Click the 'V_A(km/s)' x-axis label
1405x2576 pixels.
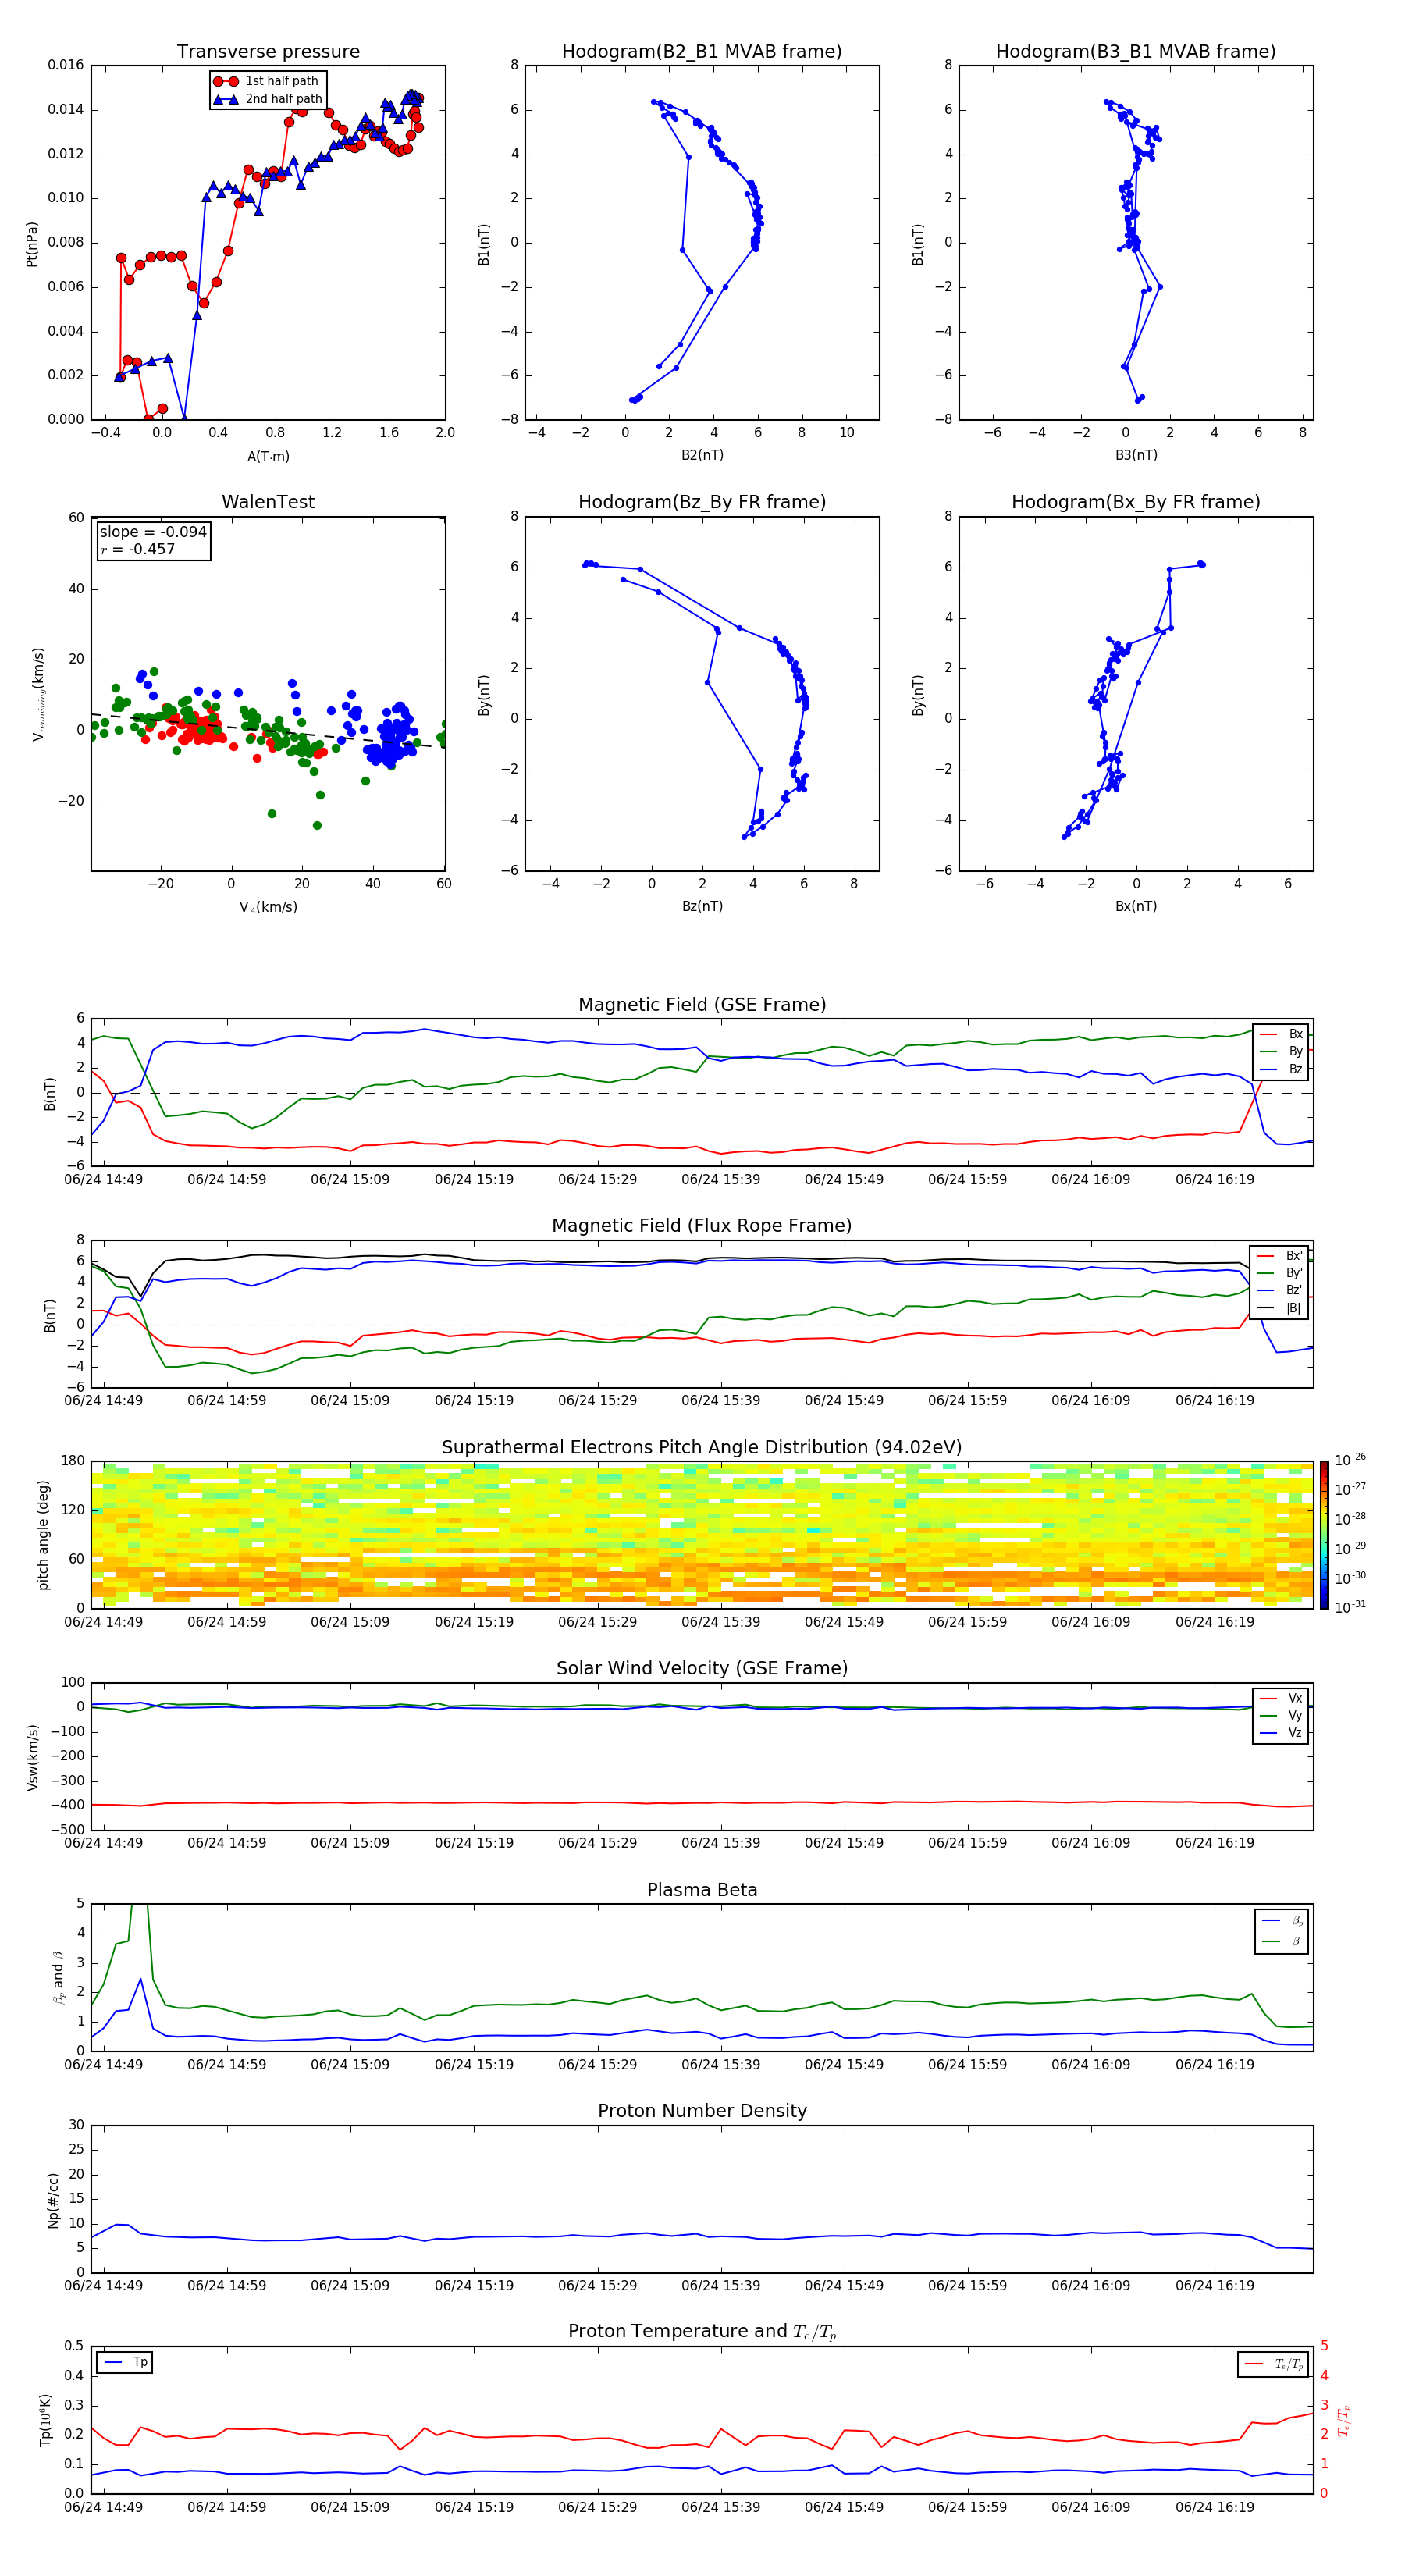[268, 907]
